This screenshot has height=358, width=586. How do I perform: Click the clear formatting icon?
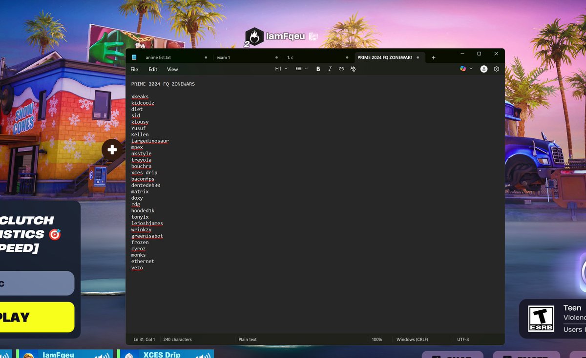pos(353,69)
